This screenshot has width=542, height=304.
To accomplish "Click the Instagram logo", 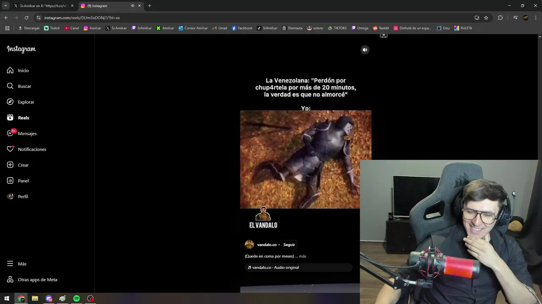I will (21, 49).
